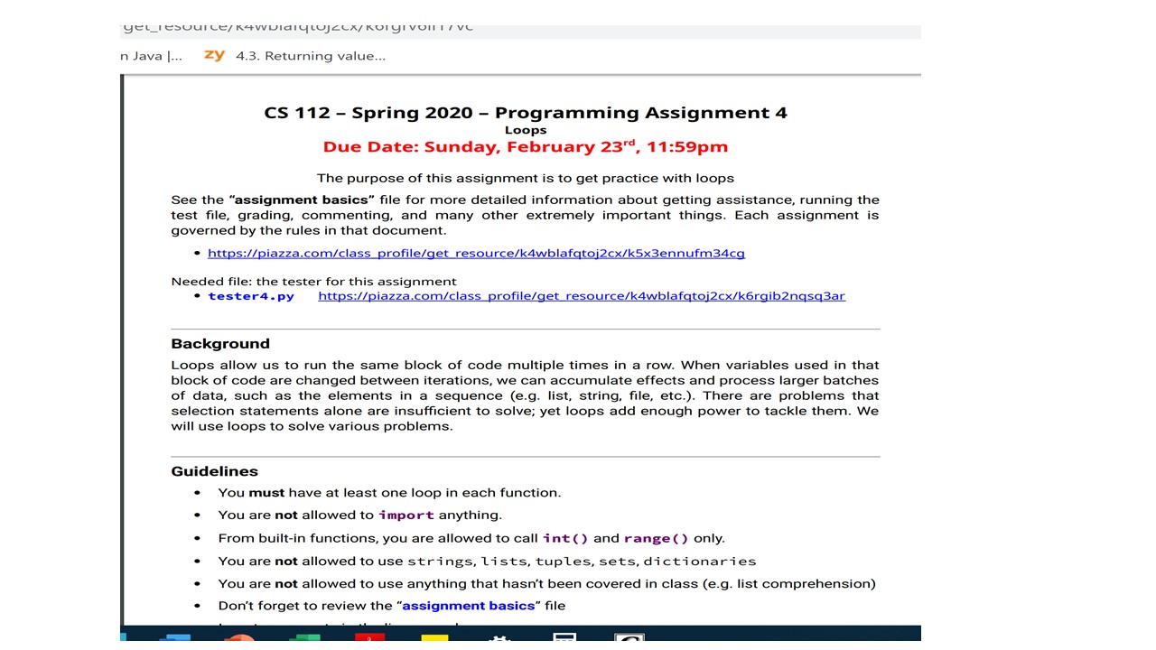
Task: Click the bold blue "tester4.py" filename
Action: 250,295
